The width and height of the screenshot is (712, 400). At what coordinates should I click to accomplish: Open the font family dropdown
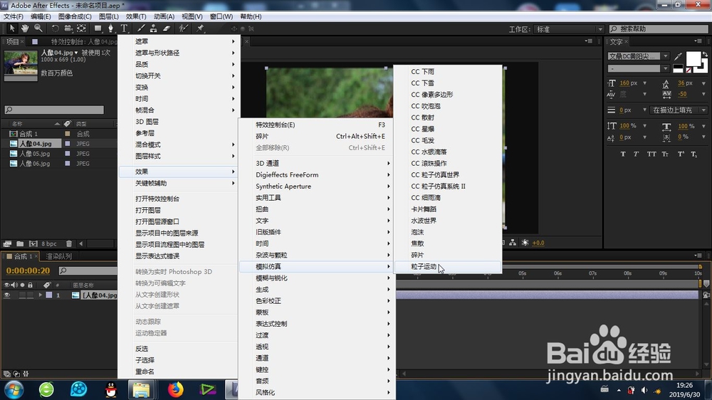pos(665,56)
